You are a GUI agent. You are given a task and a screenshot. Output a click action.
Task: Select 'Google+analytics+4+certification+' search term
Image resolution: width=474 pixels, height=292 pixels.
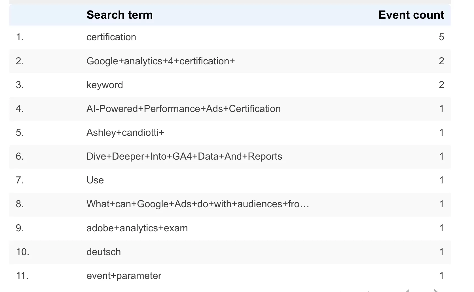(x=160, y=61)
